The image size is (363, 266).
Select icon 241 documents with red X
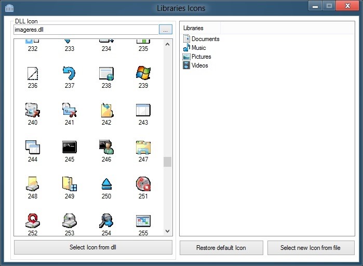pyautogui.click(x=69, y=110)
